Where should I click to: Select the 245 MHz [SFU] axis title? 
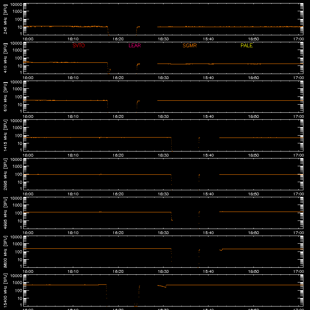[5, 19]
